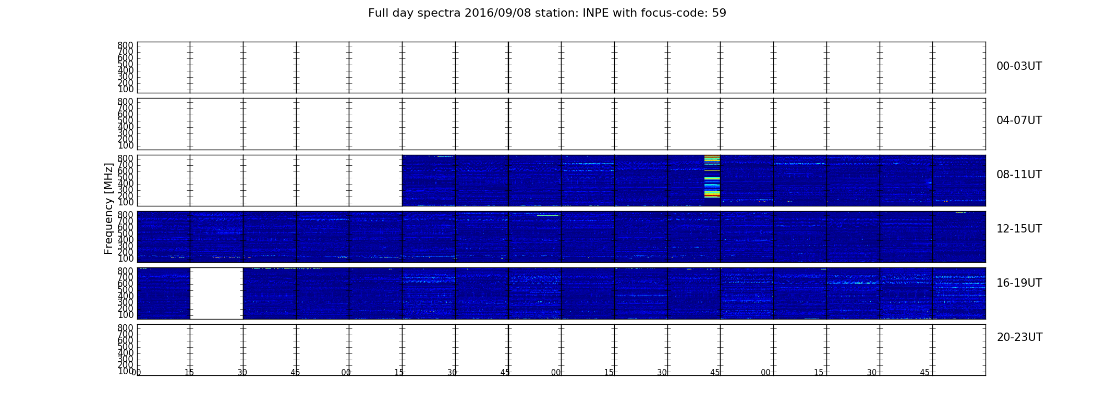Click the plot title 'Full day spectra 2016/09/08'
The image size is (1095, 417).
tap(547, 13)
